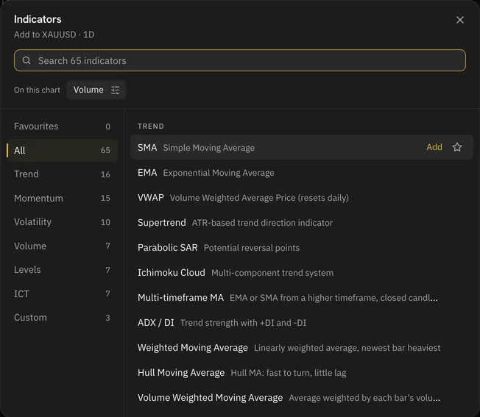Viewport: 480px width, 417px height.
Task: Open the Custom category
Action: tap(62, 317)
